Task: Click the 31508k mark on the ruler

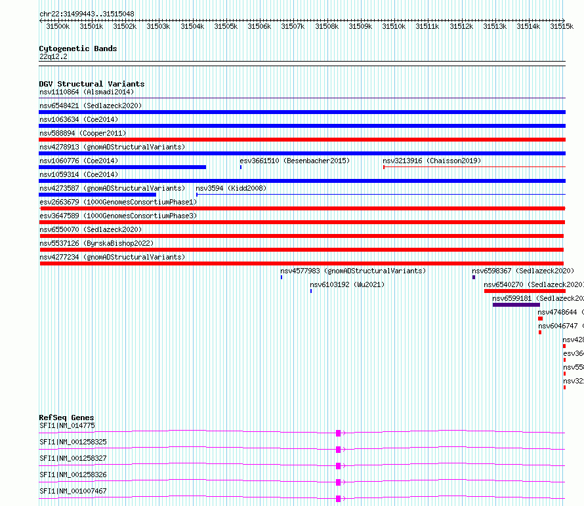Action: (327, 26)
